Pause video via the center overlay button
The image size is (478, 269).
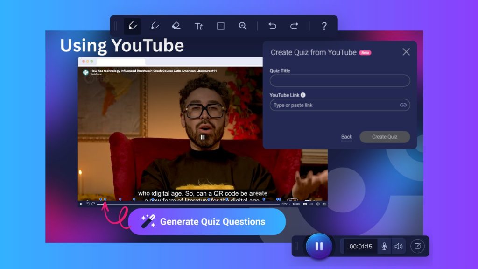pyautogui.click(x=203, y=137)
